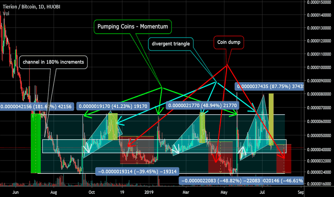Click the Vol indicator label
Screen dimensions: 334x197
(6, 13)
